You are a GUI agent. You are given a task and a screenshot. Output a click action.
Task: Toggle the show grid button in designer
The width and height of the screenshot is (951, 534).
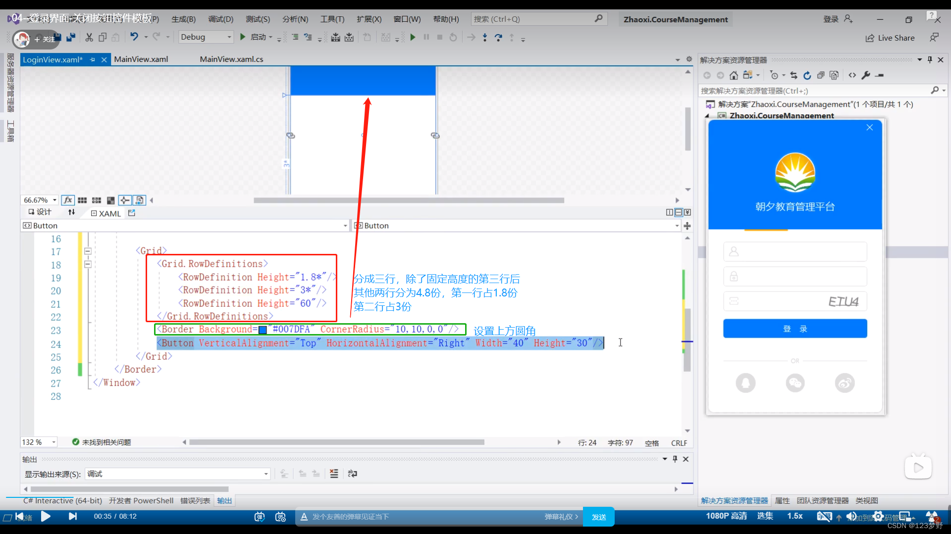click(x=82, y=200)
